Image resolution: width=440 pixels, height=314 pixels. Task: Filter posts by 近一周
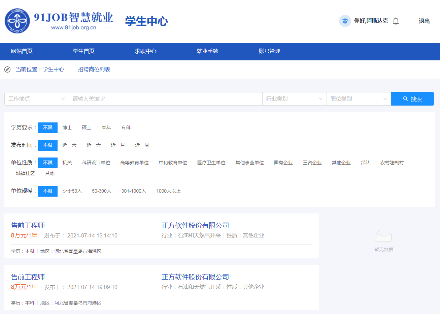142,145
